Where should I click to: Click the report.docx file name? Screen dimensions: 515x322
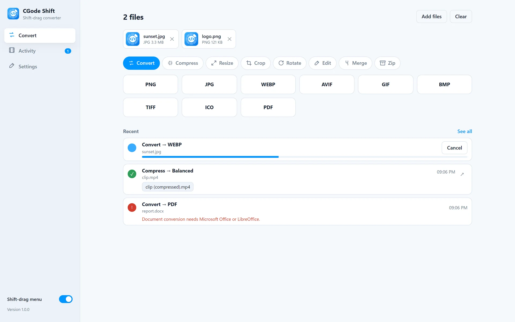153,211
